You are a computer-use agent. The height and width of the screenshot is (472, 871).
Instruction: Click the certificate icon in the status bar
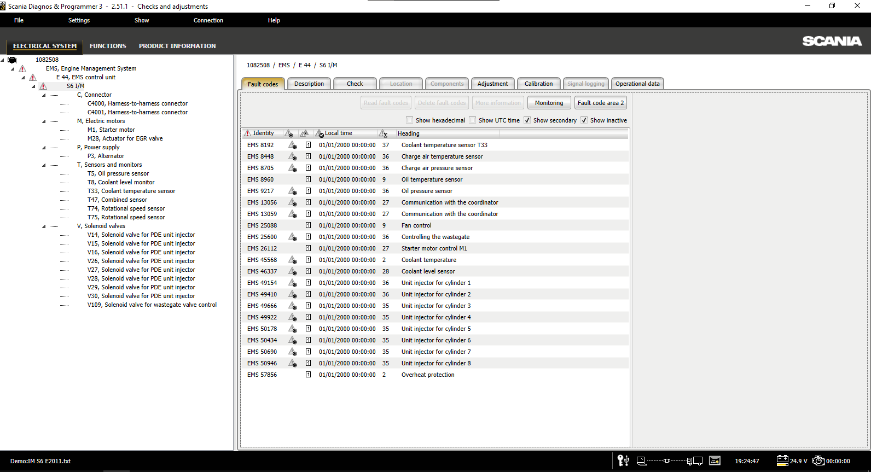coord(715,461)
